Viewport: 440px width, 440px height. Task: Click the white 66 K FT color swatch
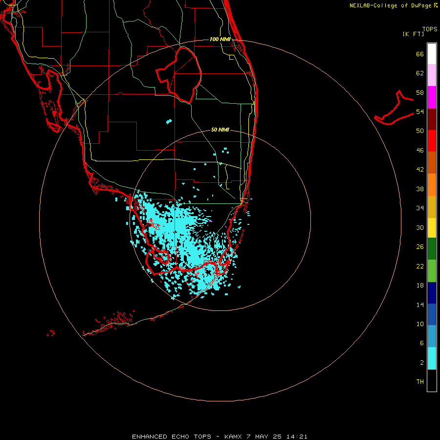click(x=432, y=54)
